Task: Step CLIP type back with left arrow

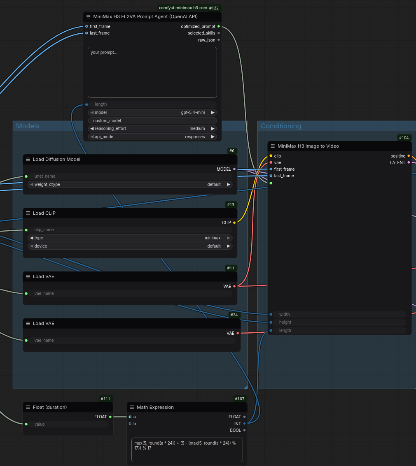Action: click(32, 238)
